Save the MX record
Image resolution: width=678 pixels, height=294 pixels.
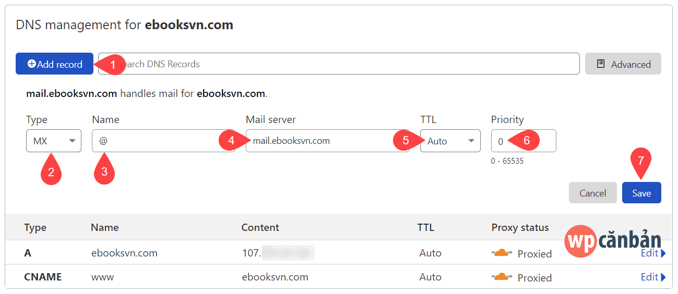(x=641, y=193)
